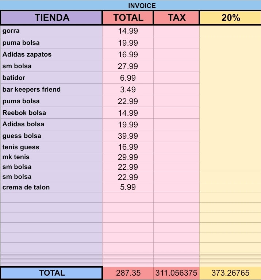The height and width of the screenshot is (280, 261).
Task: Click the 3.49 price cell
Action: (x=128, y=89)
